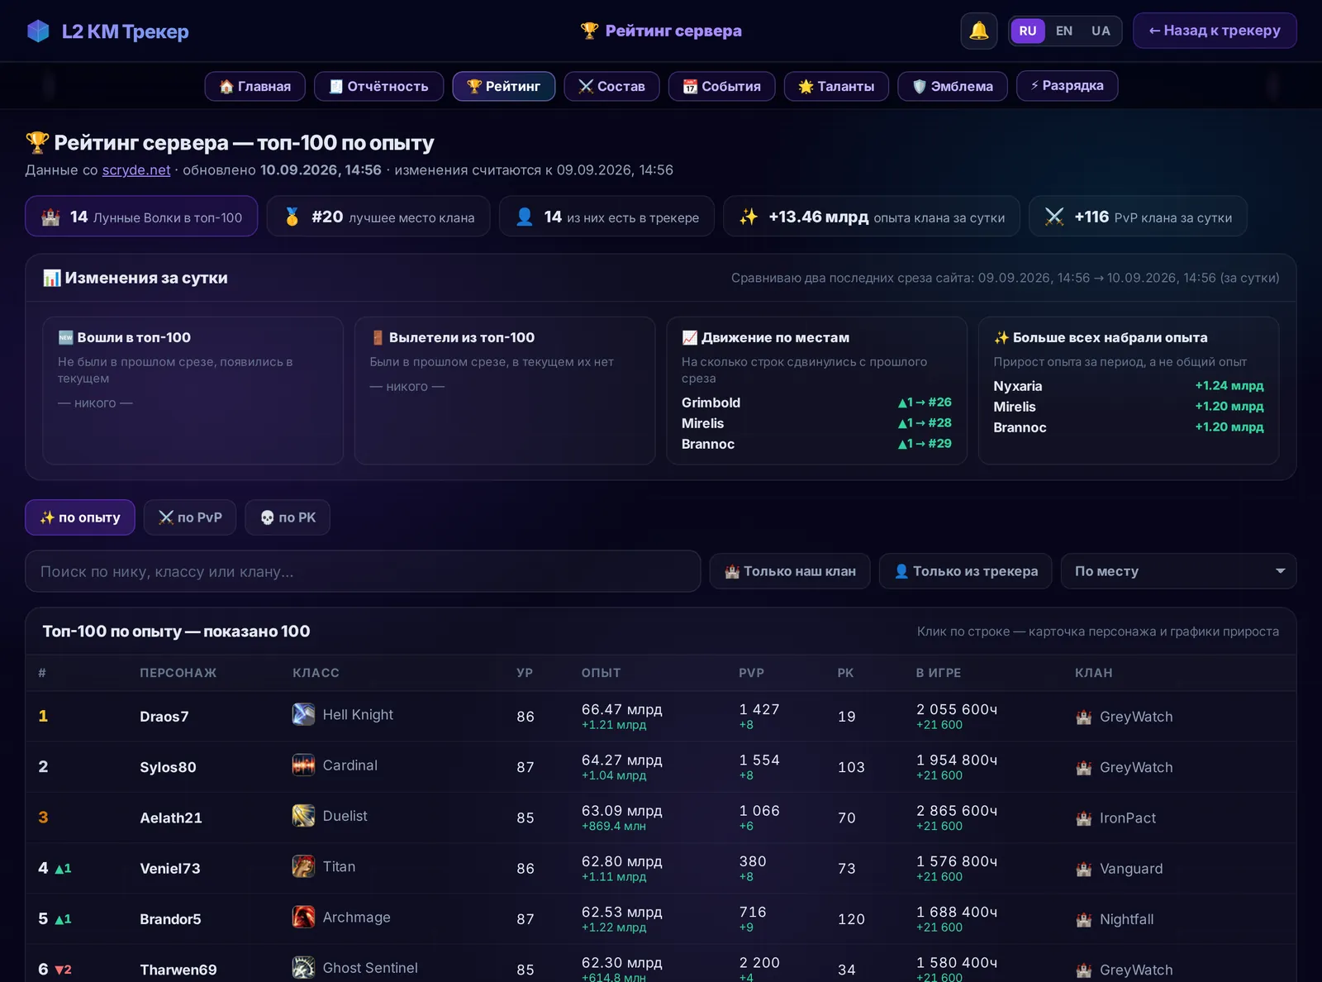Screen dimensions: 1322x982
Task: Sort by the ОПЫТ column header
Action: click(601, 673)
